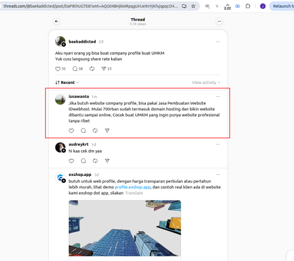Open comments on baekaddicted's post
This screenshot has height=261, width=294.
tap(75, 69)
